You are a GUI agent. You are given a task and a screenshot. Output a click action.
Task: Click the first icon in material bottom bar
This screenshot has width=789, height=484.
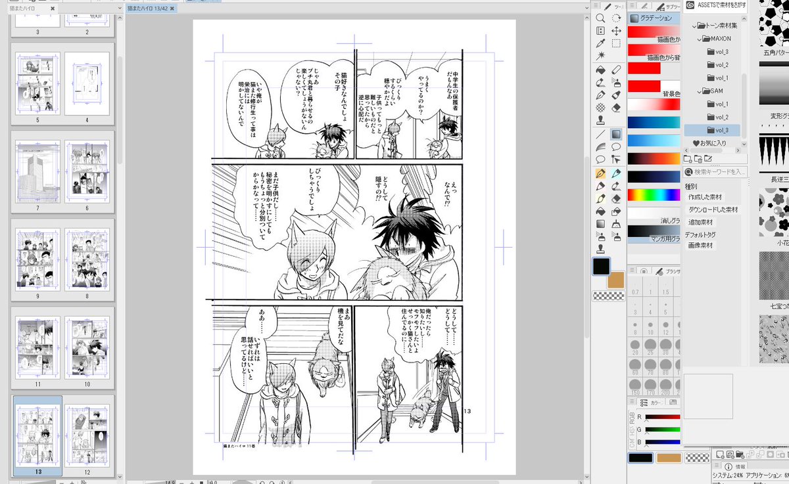(x=721, y=454)
